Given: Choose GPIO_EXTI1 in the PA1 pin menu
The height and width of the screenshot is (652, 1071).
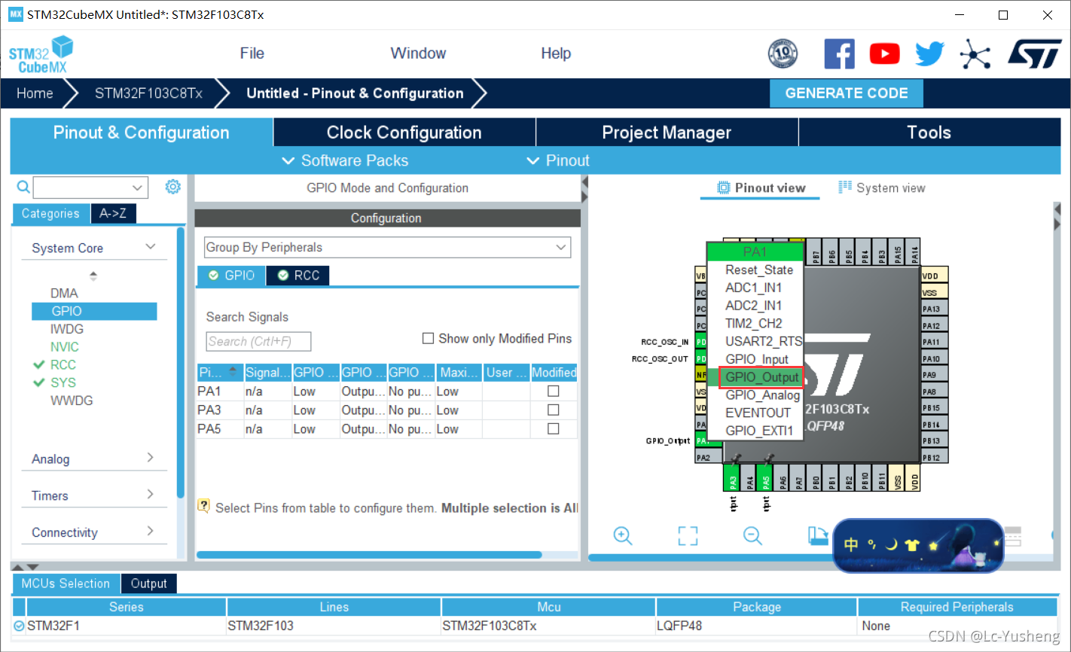Looking at the screenshot, I should pos(759,431).
